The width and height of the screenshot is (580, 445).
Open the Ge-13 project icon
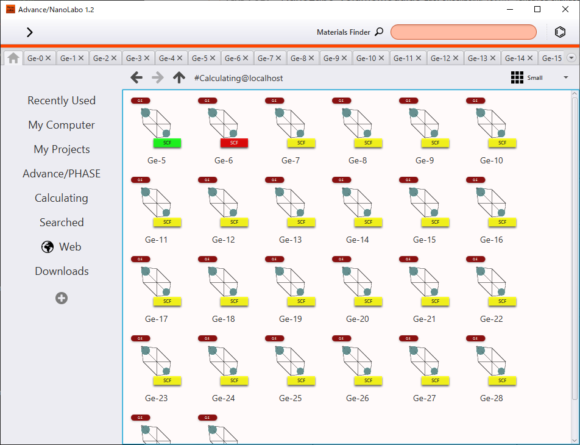[291, 202]
